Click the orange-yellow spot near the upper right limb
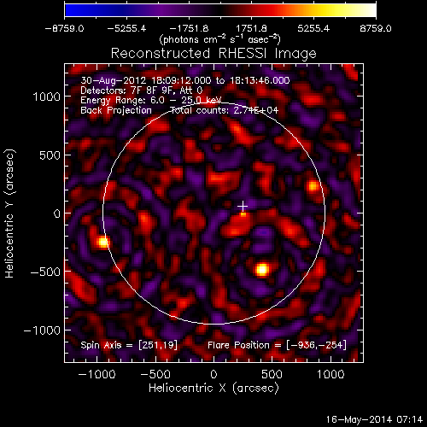The width and height of the screenshot is (427, 427). (x=313, y=186)
